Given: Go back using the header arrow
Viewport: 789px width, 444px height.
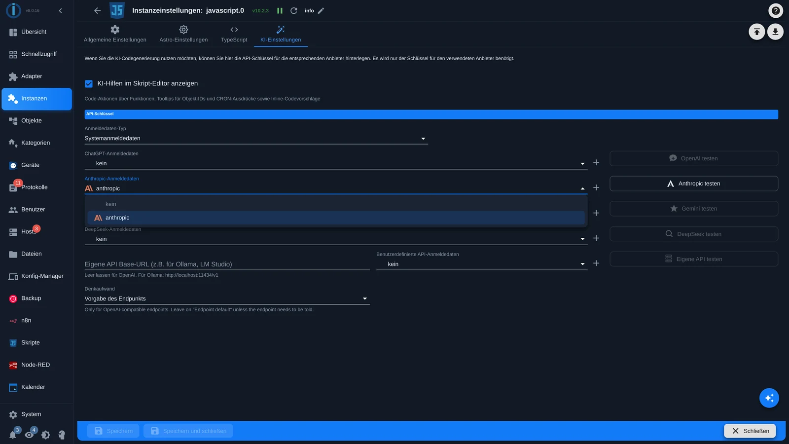Looking at the screenshot, I should click(x=97, y=10).
